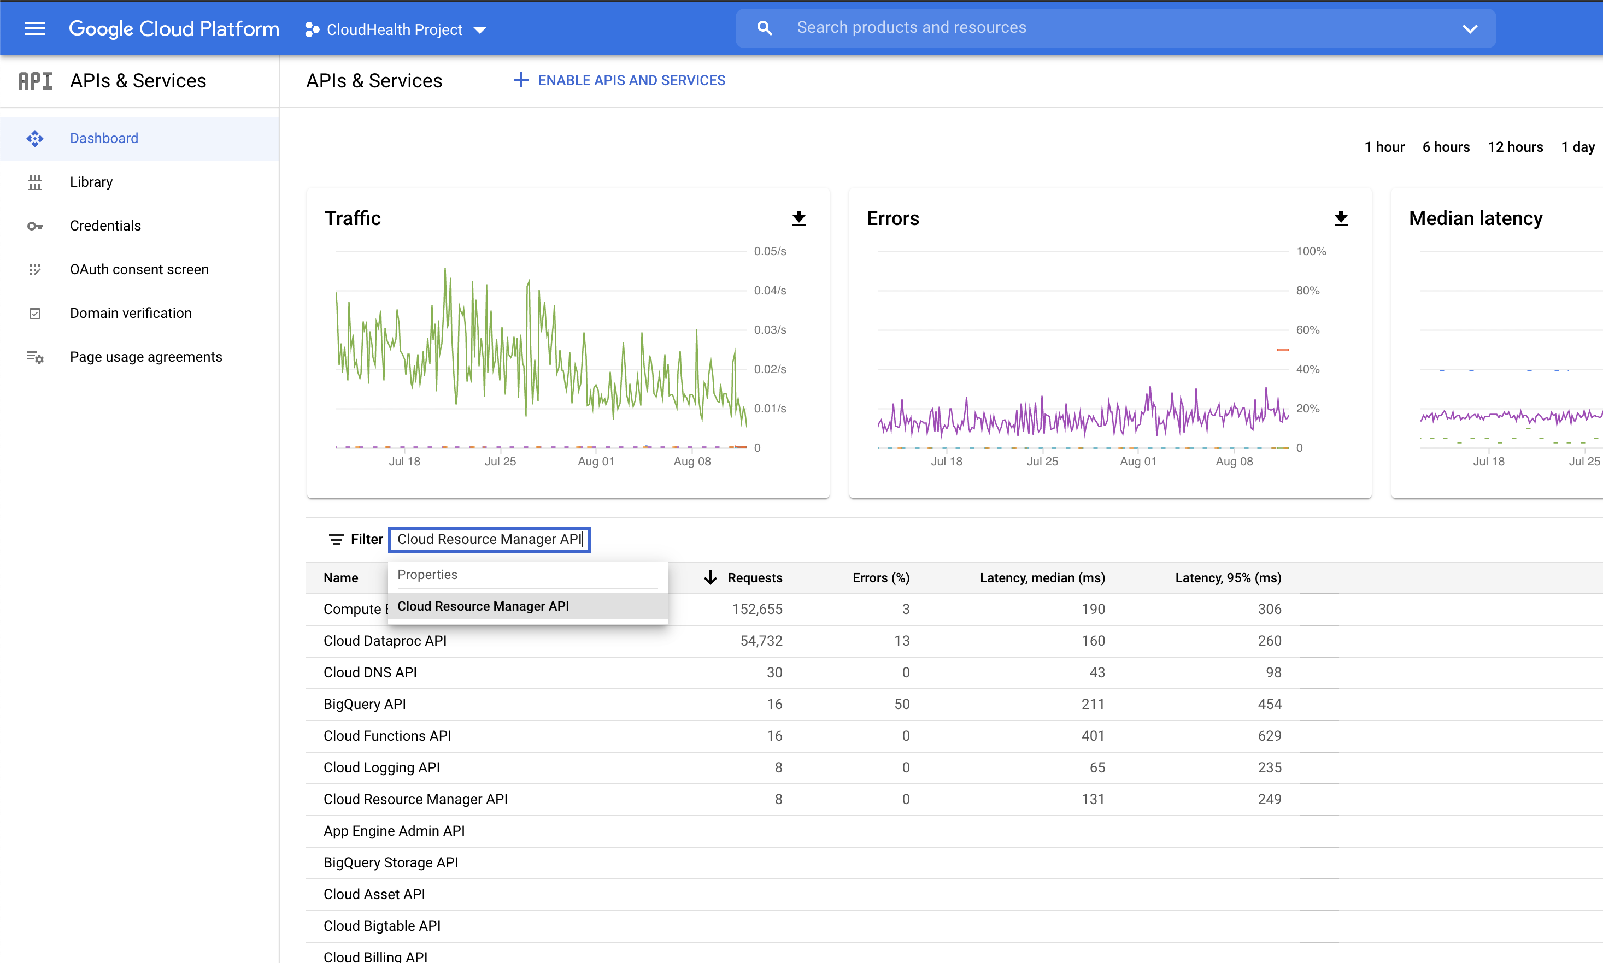Viewport: 1603px width, 963px height.
Task: Select the Cloud Resource Manager API suggestion
Action: pyautogui.click(x=483, y=606)
